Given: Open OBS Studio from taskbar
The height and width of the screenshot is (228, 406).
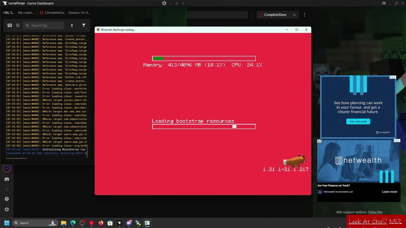Looking at the screenshot, I should coord(82,223).
